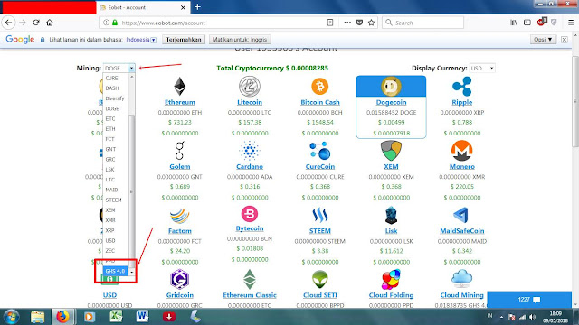Select Diversify in the mining list

point(116,98)
